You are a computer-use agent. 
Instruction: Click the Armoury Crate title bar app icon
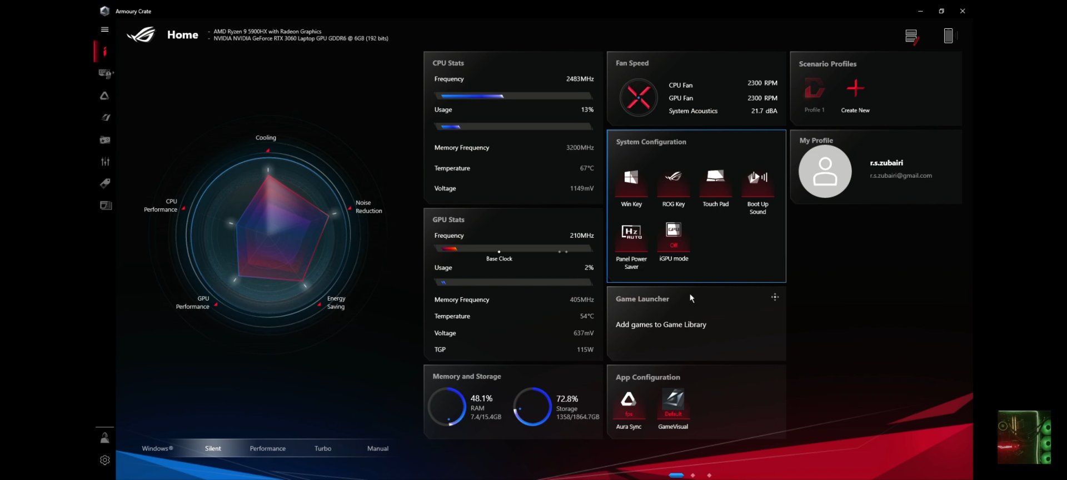point(104,11)
